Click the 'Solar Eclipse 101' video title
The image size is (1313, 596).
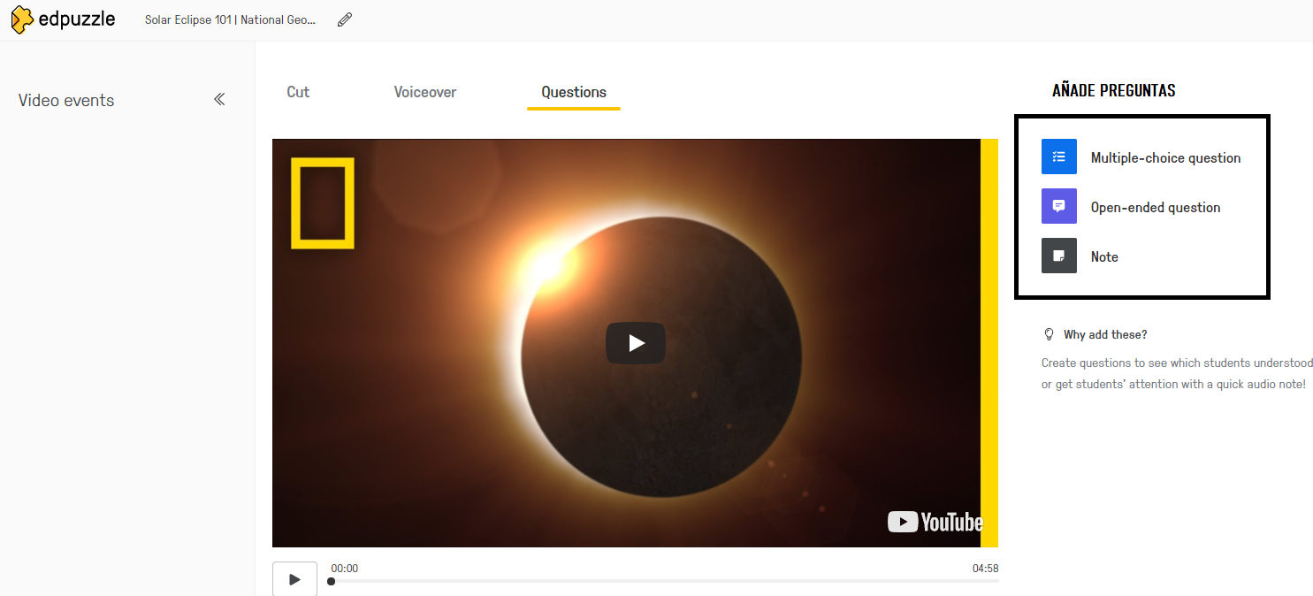(230, 20)
